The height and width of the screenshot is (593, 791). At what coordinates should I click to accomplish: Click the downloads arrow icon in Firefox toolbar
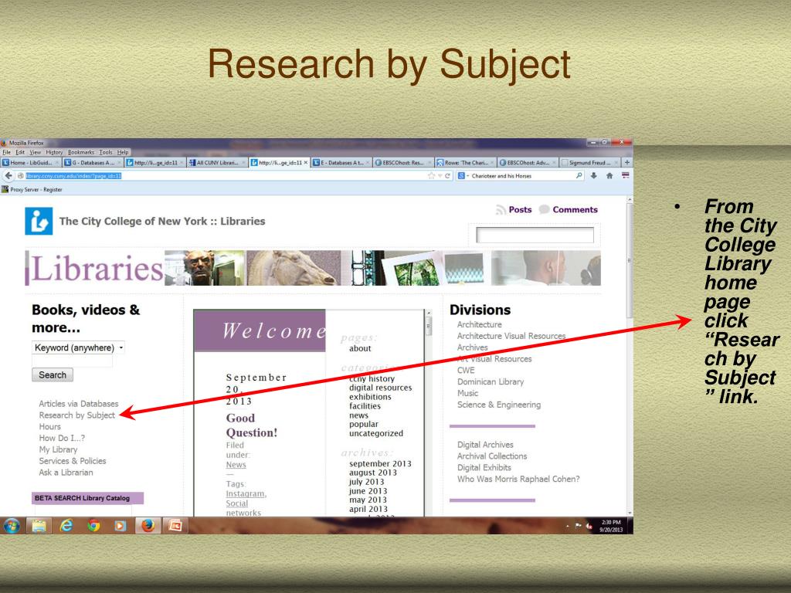594,175
